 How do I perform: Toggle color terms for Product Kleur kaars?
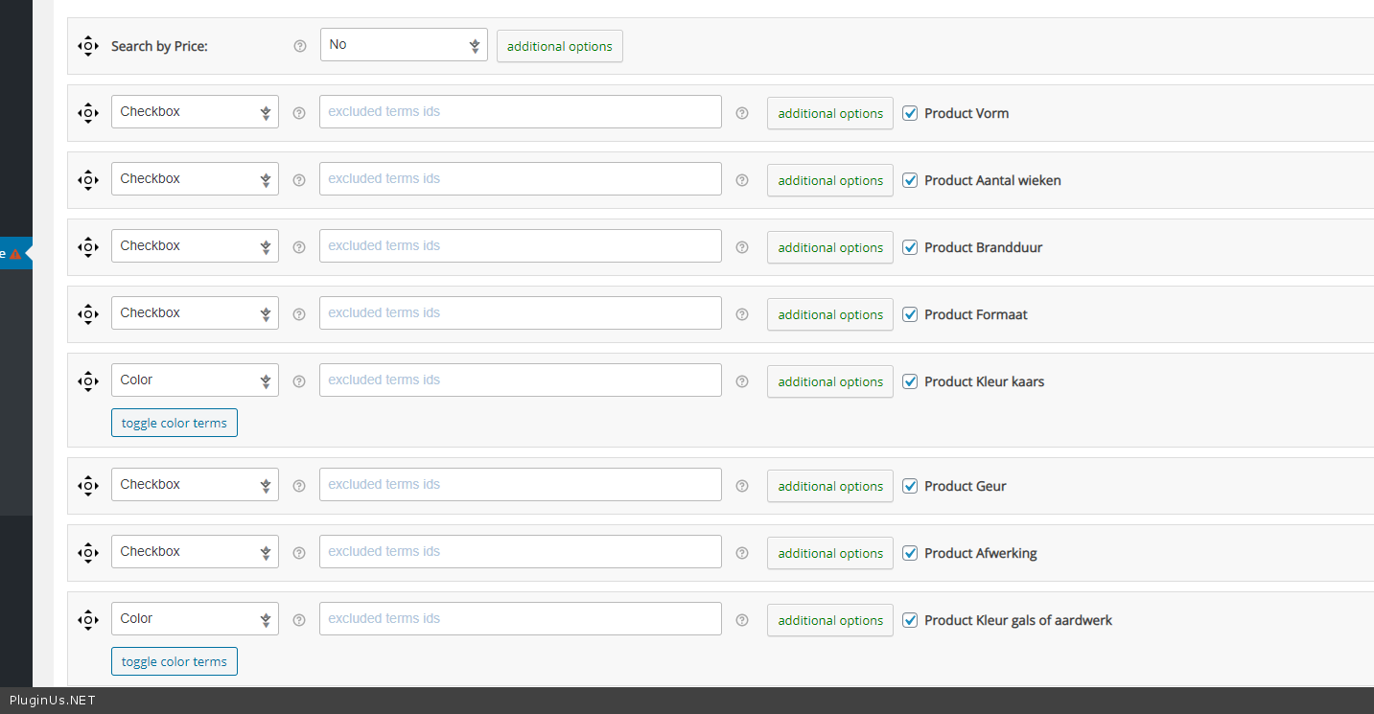point(174,423)
